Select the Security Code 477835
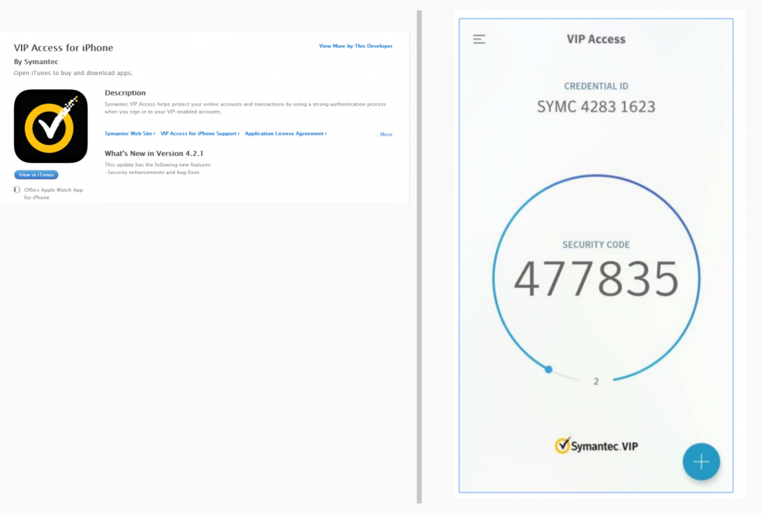The height and width of the screenshot is (513, 762). (596, 277)
